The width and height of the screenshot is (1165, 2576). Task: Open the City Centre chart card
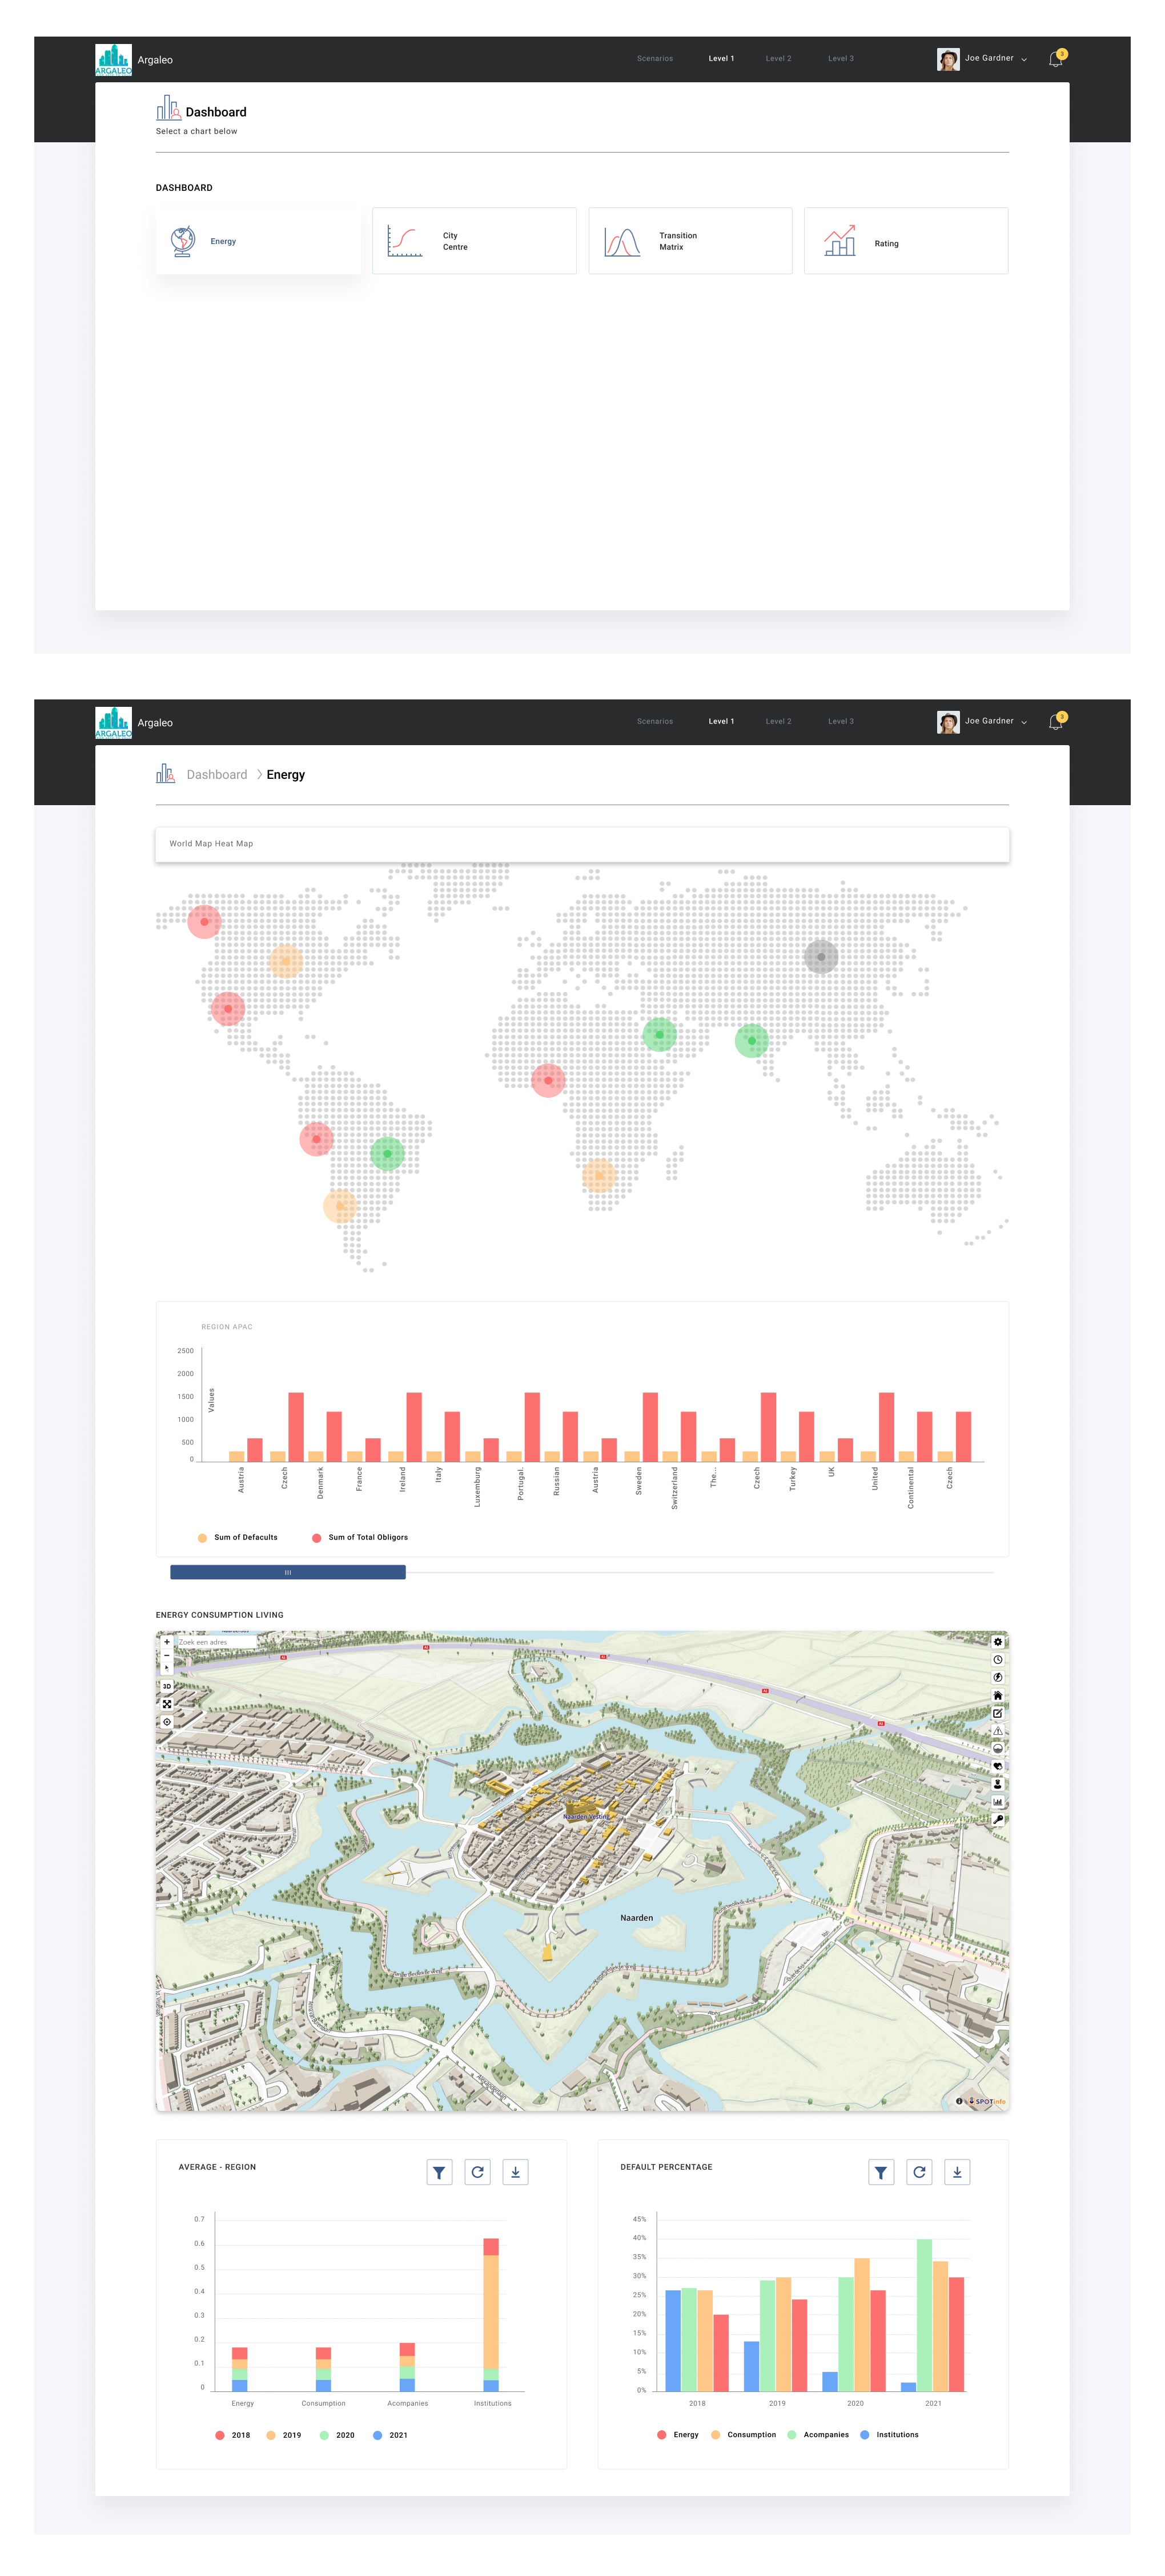473,241
